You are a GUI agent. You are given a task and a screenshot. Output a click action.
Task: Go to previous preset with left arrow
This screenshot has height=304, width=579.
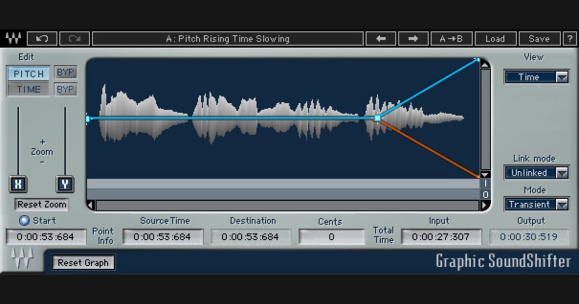click(x=381, y=39)
